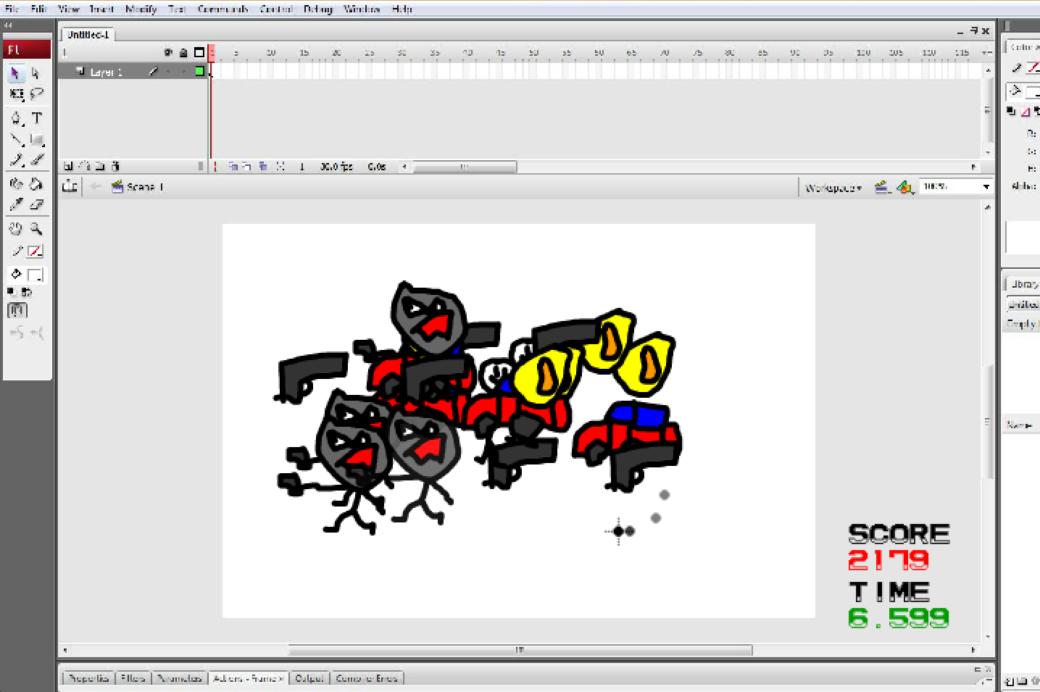Select the Paint Bucket tool
This screenshot has height=692, width=1040.
[x=36, y=184]
